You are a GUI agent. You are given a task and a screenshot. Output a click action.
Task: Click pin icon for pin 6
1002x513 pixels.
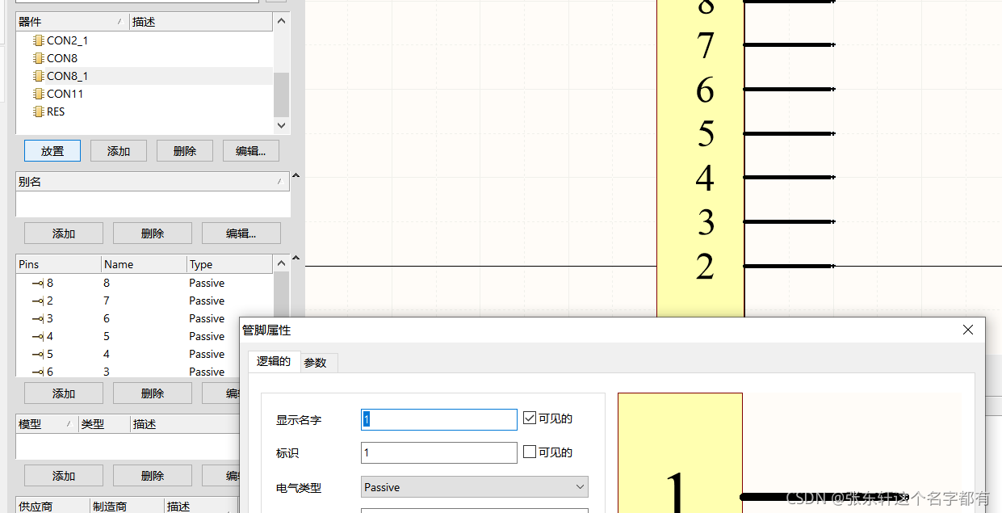pyautogui.click(x=38, y=372)
